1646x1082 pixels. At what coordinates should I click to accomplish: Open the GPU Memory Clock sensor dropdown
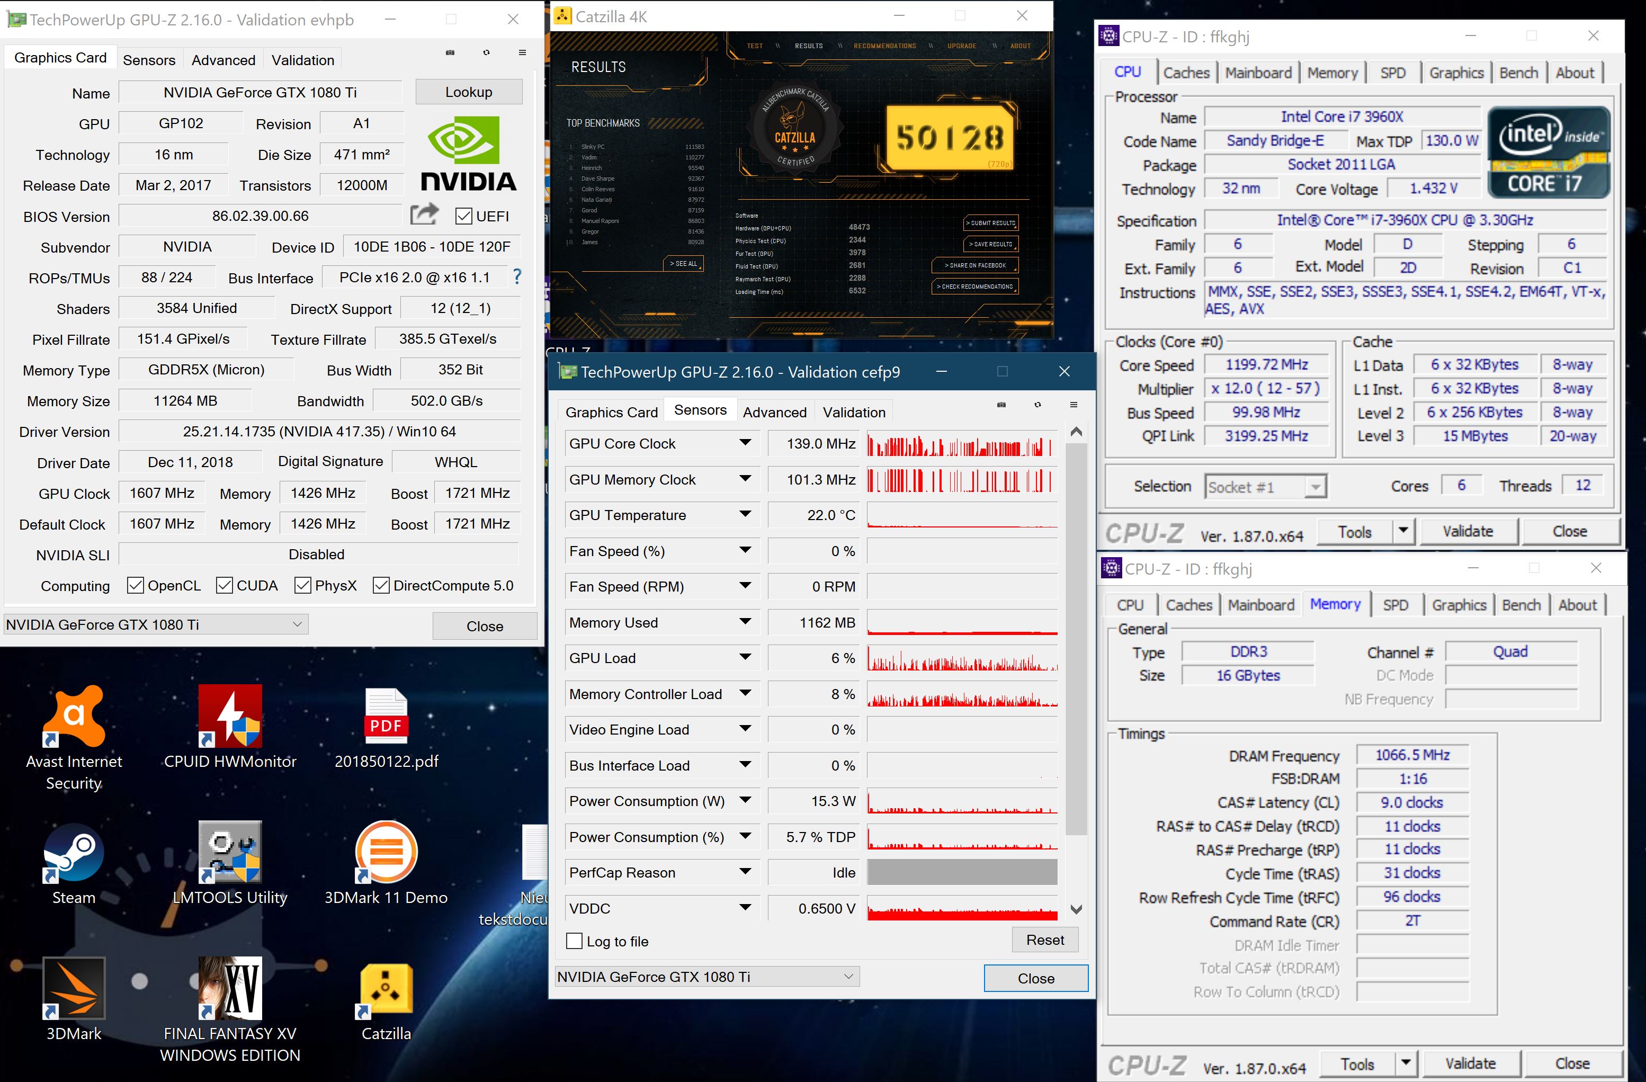tap(745, 479)
